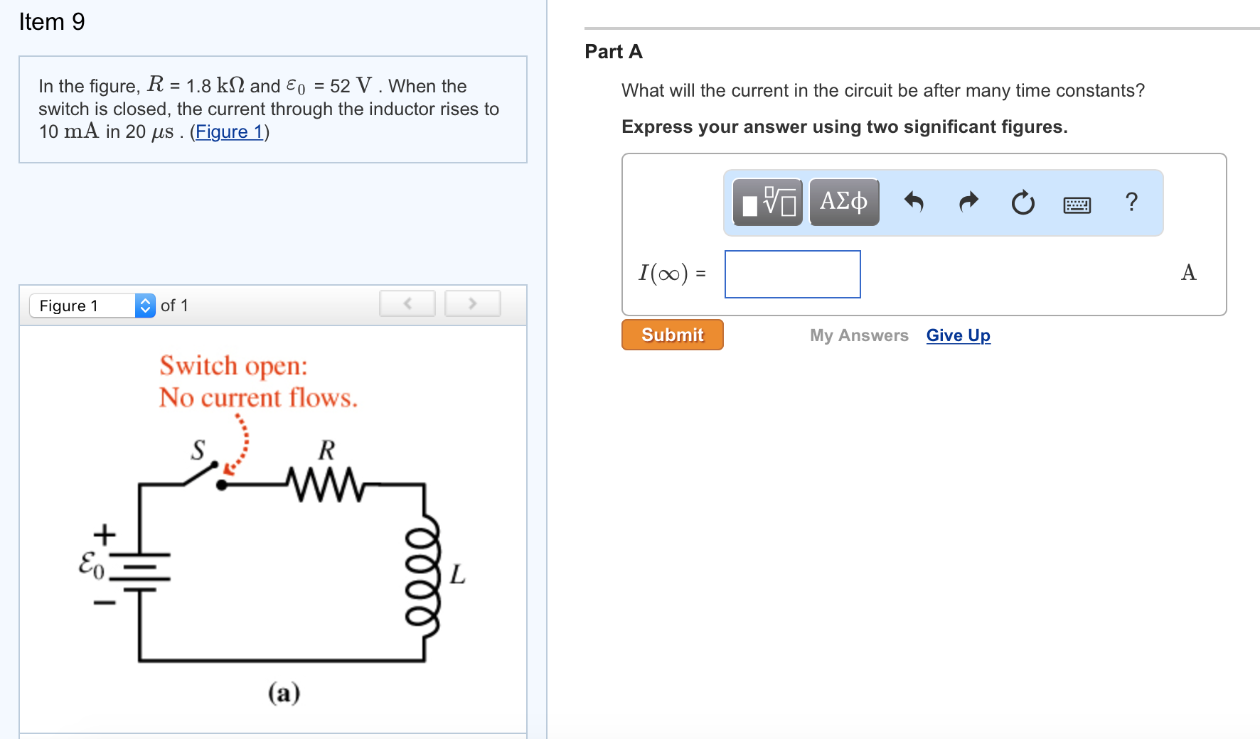View My Answers for this part
Screen dimensions: 1260x739
pos(859,335)
